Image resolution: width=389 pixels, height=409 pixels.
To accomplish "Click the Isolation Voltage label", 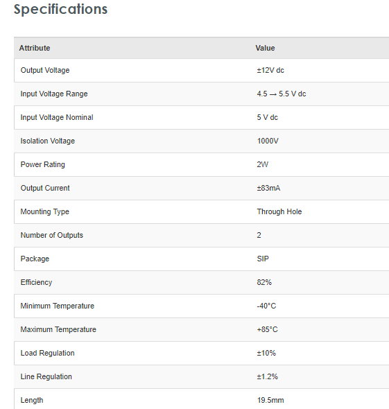I will 48,141.
